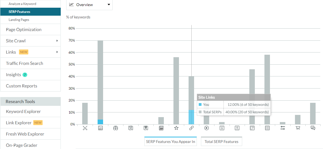Click the Insights count badge
The image size is (323, 149).
tap(25, 75)
